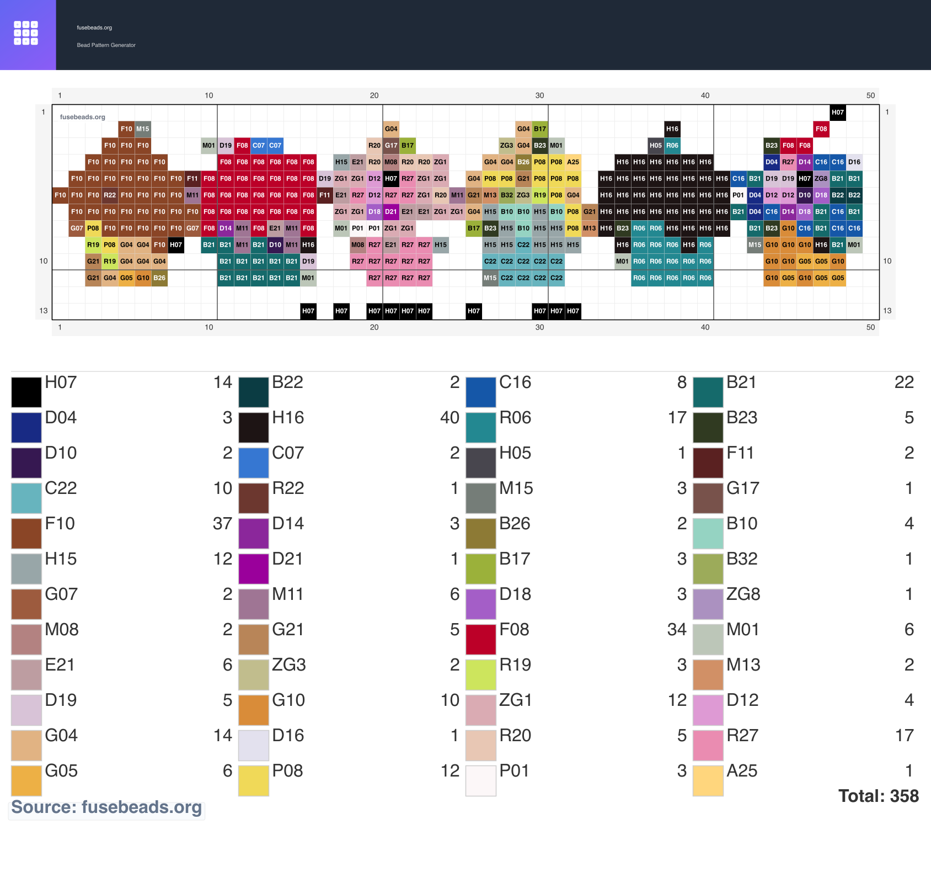Select the B21 legend swatch
This screenshot has width=931, height=888.
[x=708, y=392]
